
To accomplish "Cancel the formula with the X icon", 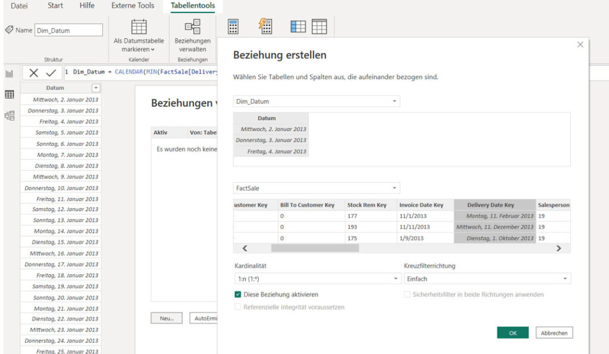I will (x=34, y=73).
